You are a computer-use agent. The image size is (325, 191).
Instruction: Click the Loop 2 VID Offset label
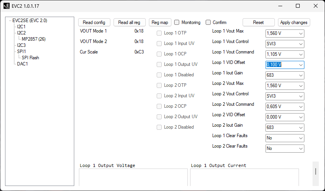(229, 115)
